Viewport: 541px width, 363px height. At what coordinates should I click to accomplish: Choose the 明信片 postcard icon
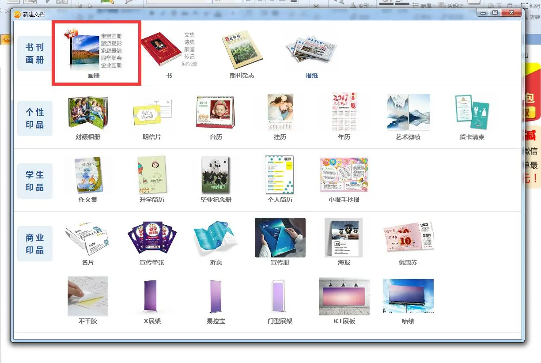coord(152,113)
